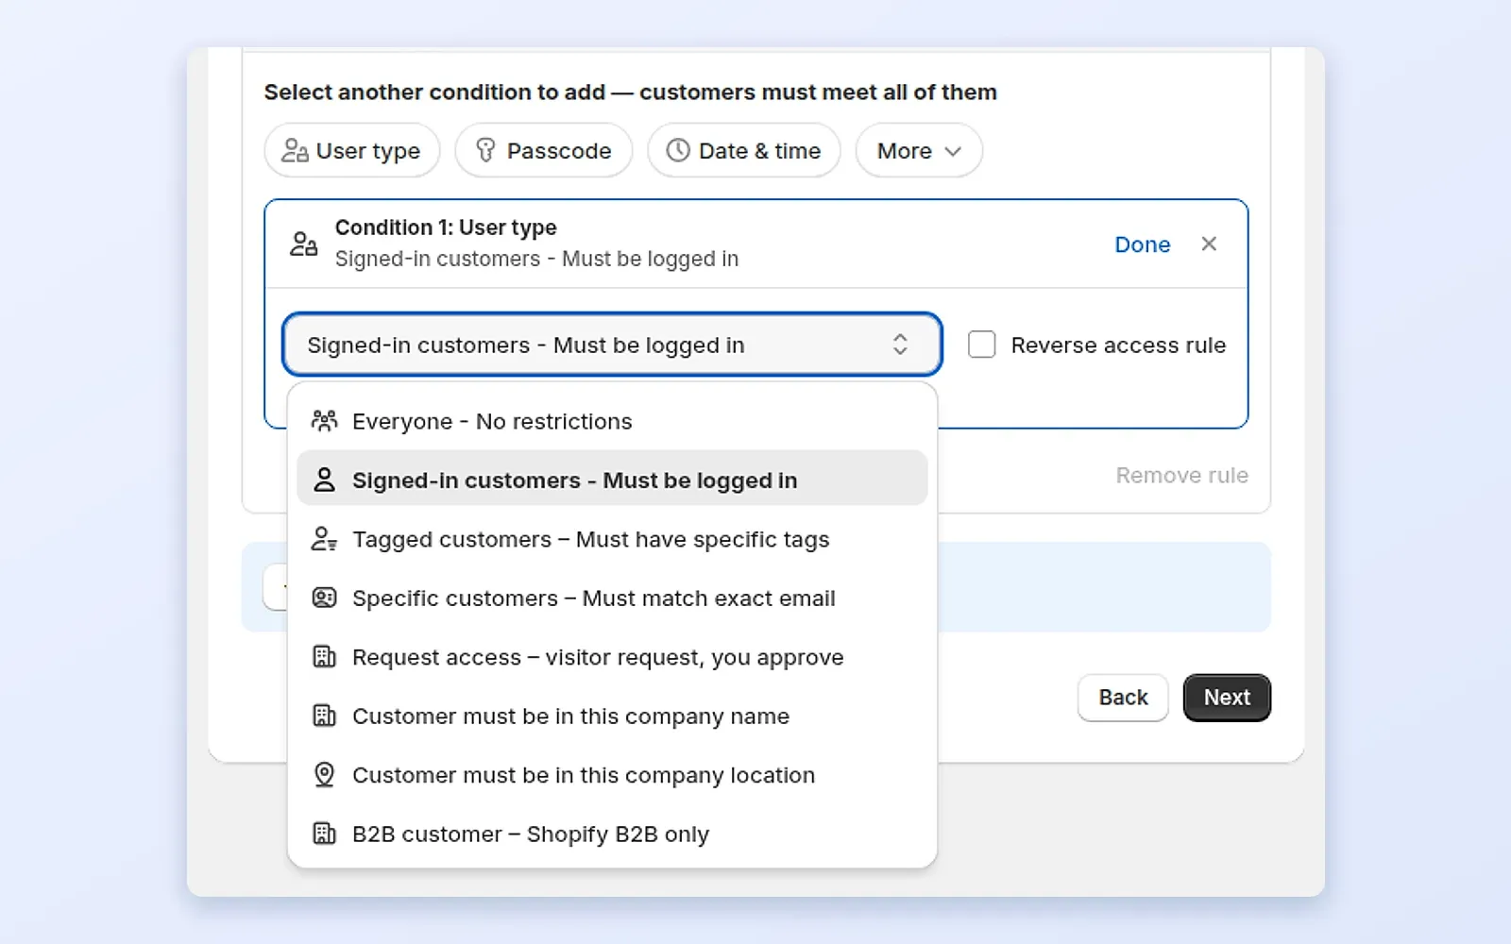Click the ID card icon beside Specific customers
The image size is (1511, 944).
324,598
